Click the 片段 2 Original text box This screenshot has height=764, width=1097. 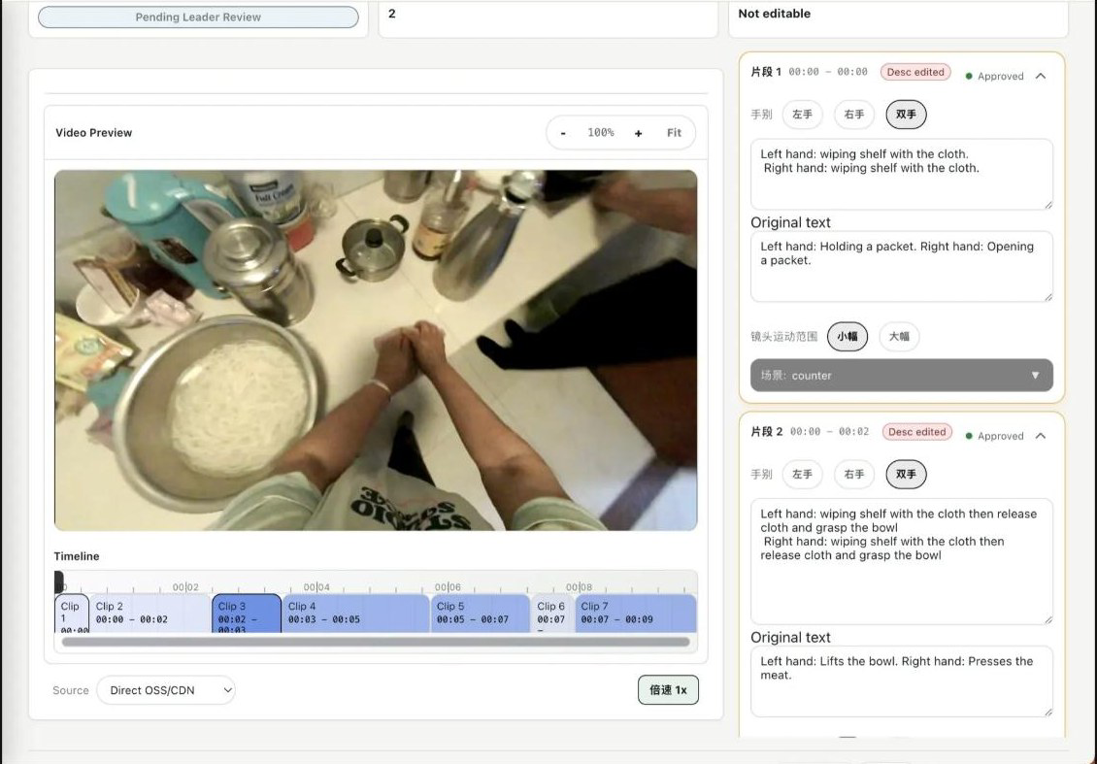click(901, 681)
